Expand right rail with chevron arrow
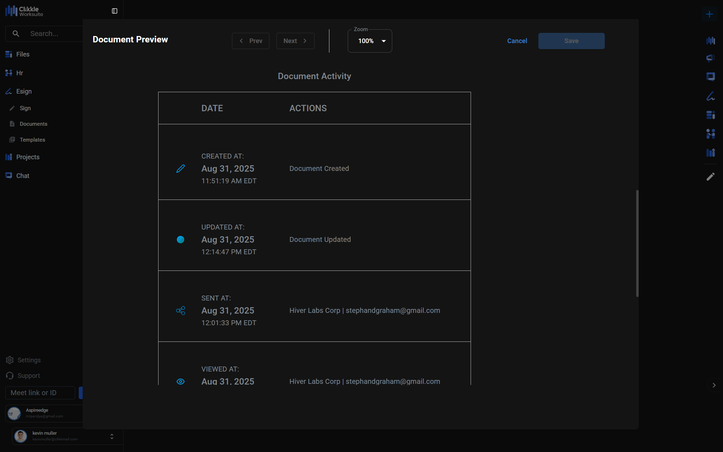Image resolution: width=723 pixels, height=452 pixels. coord(714,385)
